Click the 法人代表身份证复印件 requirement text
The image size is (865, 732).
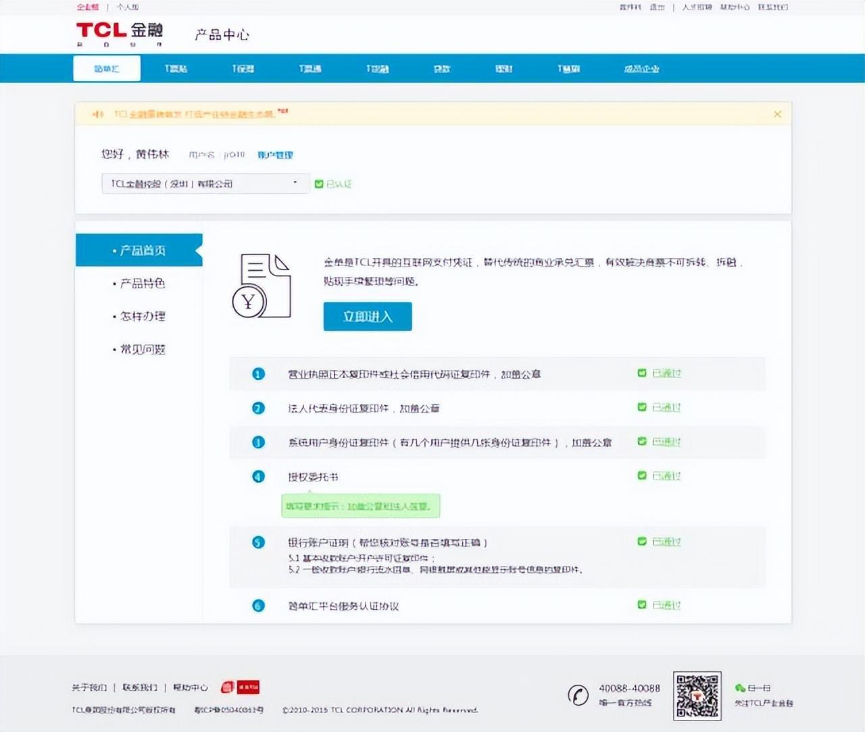pos(364,409)
